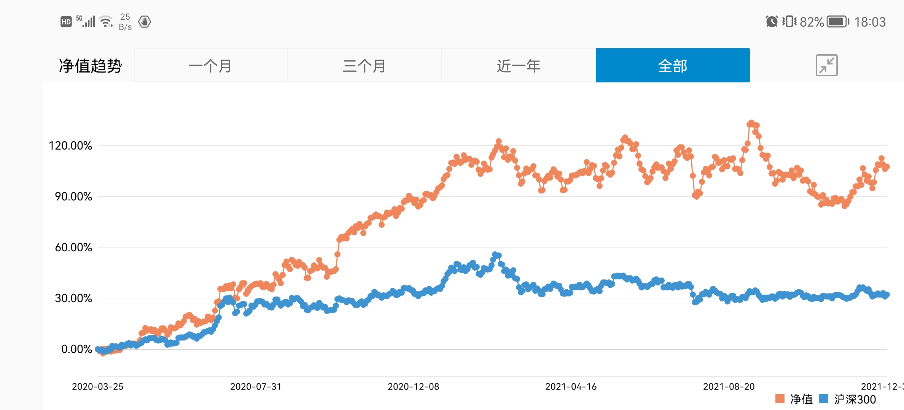Click the 沪深300 legend label

pos(855,399)
